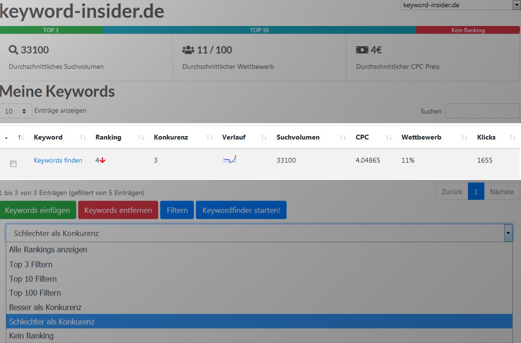Click the magnifier icon beside 33100
The height and width of the screenshot is (343, 521).
[13, 50]
